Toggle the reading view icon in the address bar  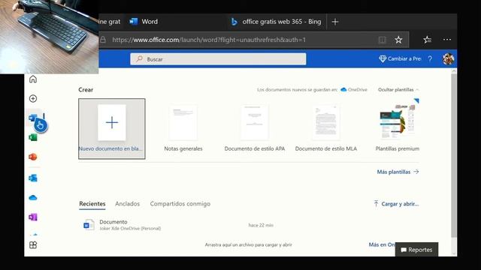click(x=383, y=40)
